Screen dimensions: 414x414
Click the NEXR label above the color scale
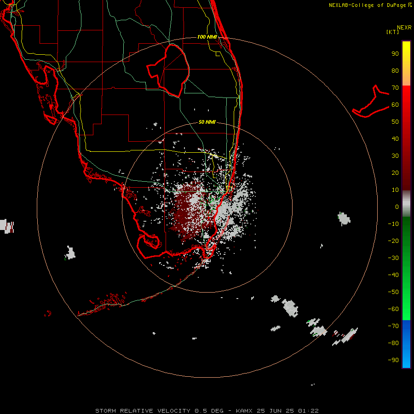[404, 28]
